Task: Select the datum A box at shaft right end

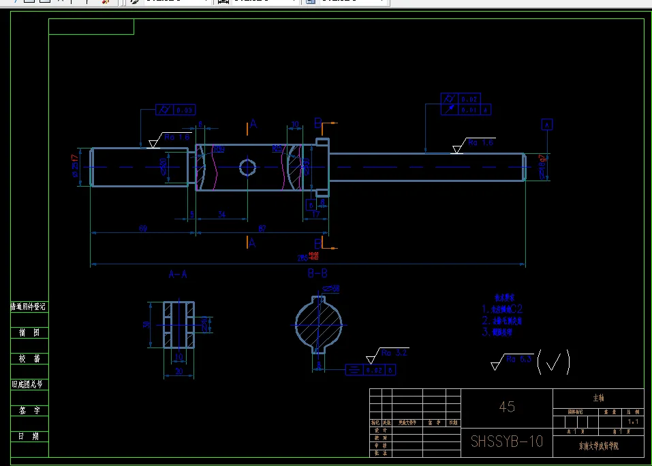Action: coord(547,125)
